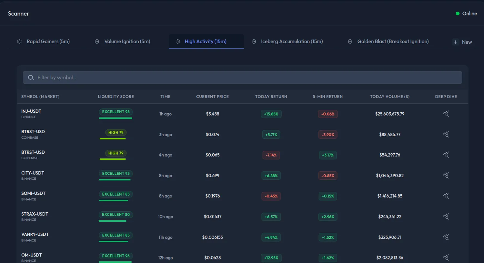The width and height of the screenshot is (484, 263).
Task: Open the deep dive chart for INJ-USDT
Action: coord(446,114)
